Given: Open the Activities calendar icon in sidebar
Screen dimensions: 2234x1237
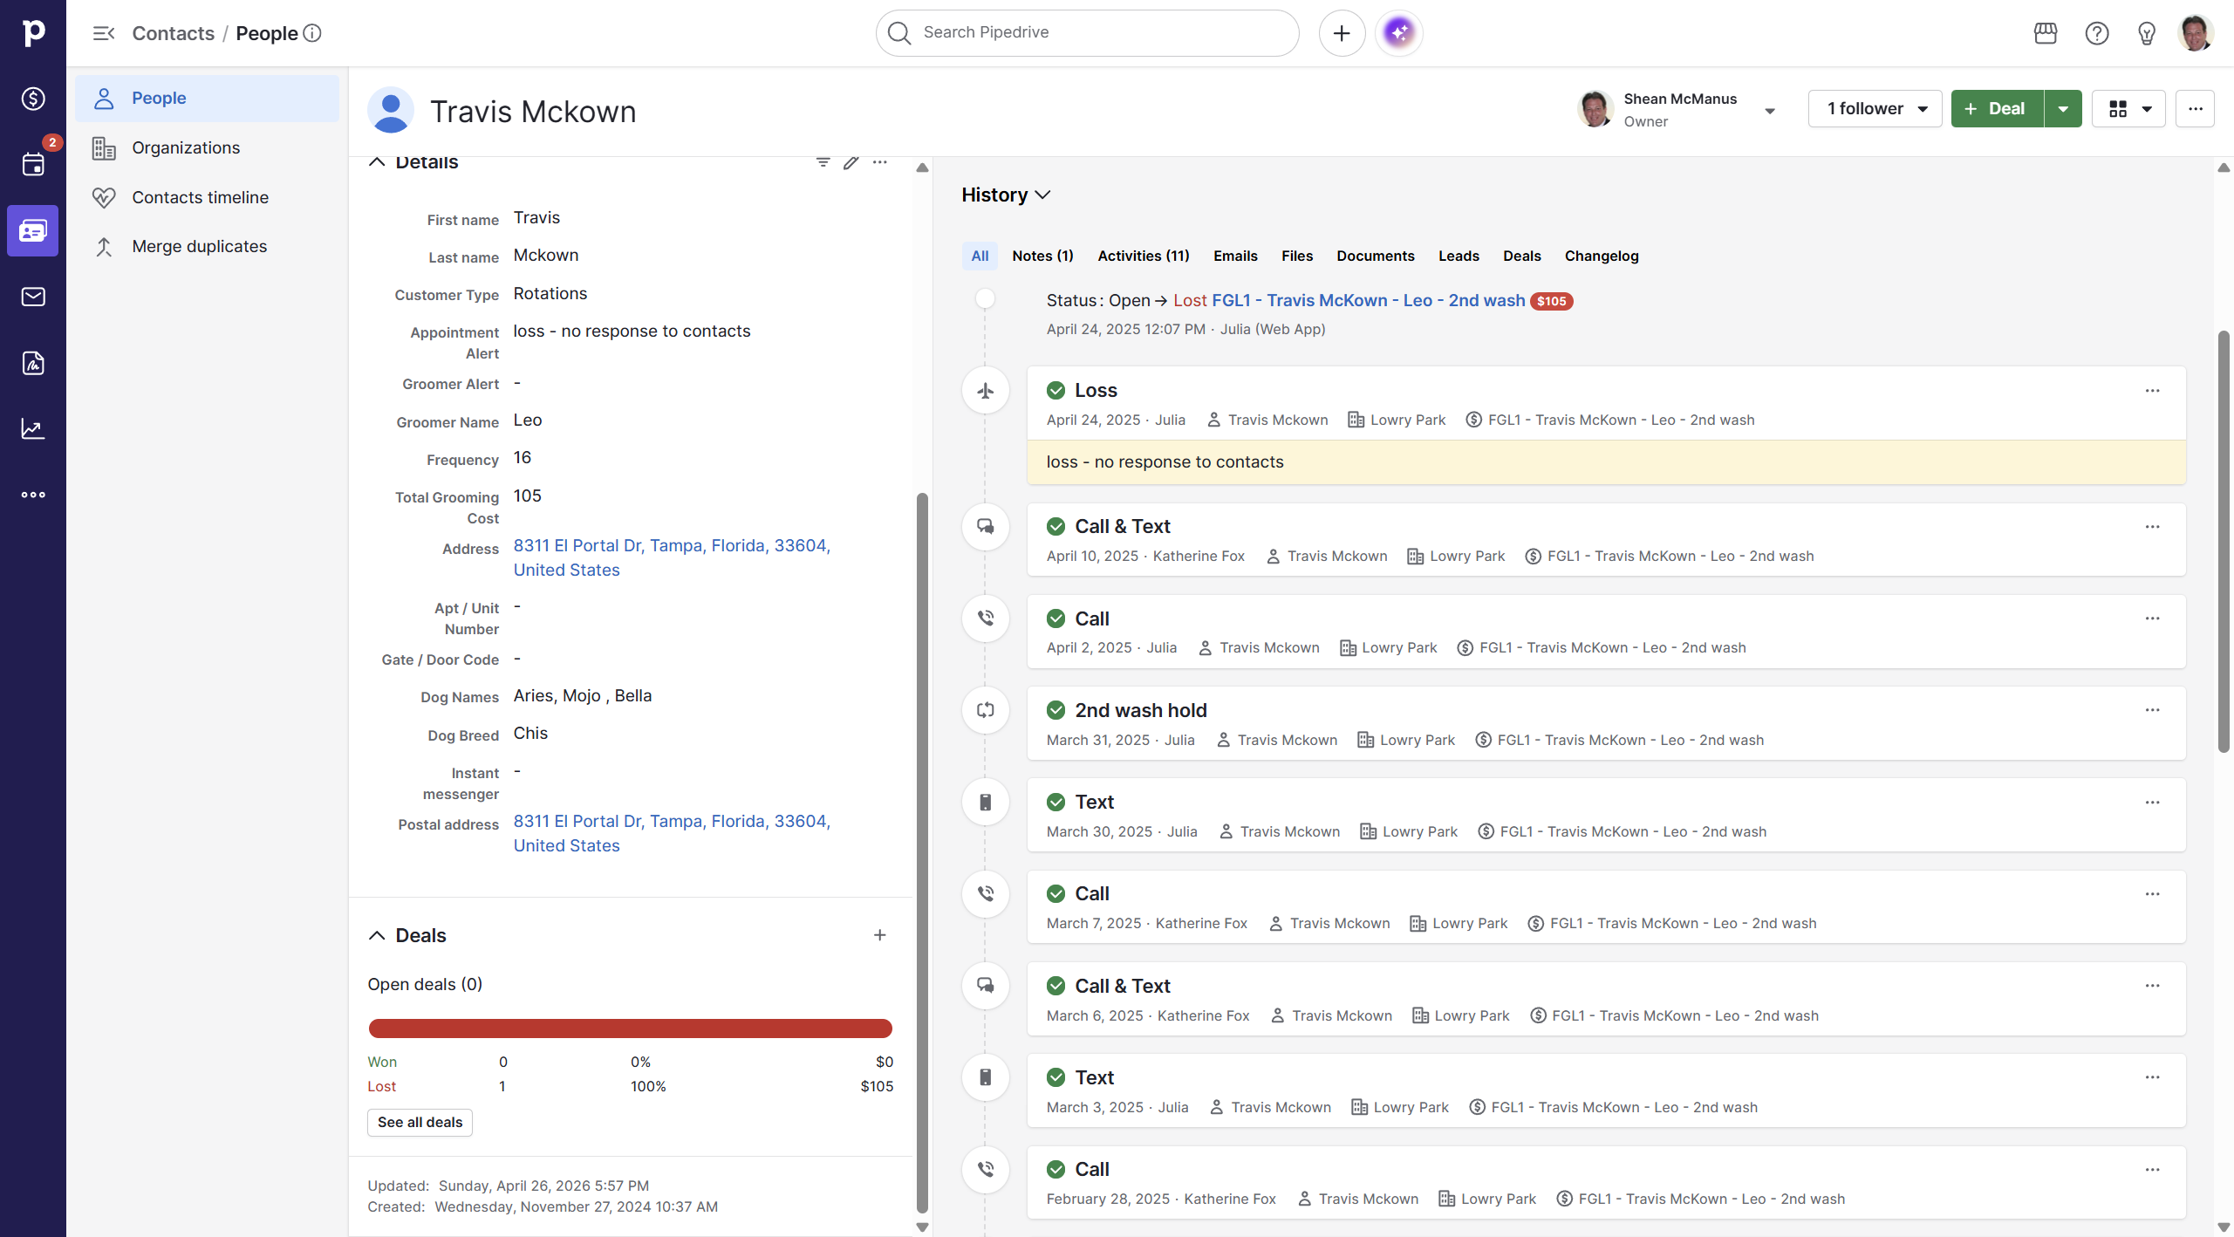Looking at the screenshot, I should point(33,164).
